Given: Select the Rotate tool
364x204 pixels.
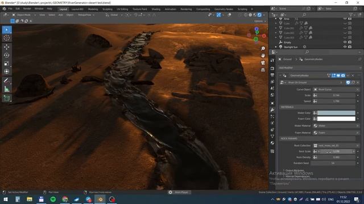Looking at the screenshot, I should (x=7, y=55).
